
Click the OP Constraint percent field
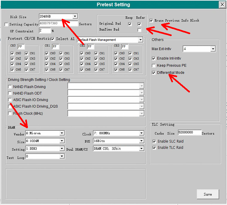coord(45,31)
